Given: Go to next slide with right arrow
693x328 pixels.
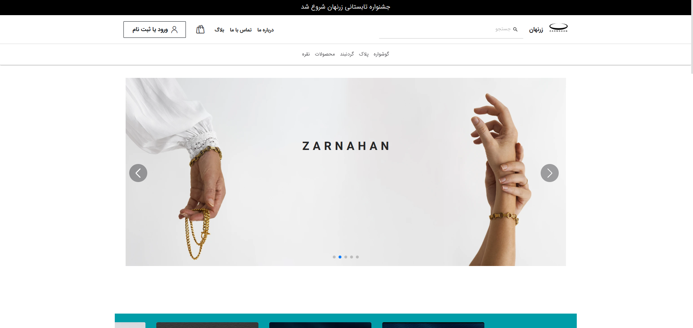Looking at the screenshot, I should [x=550, y=173].
